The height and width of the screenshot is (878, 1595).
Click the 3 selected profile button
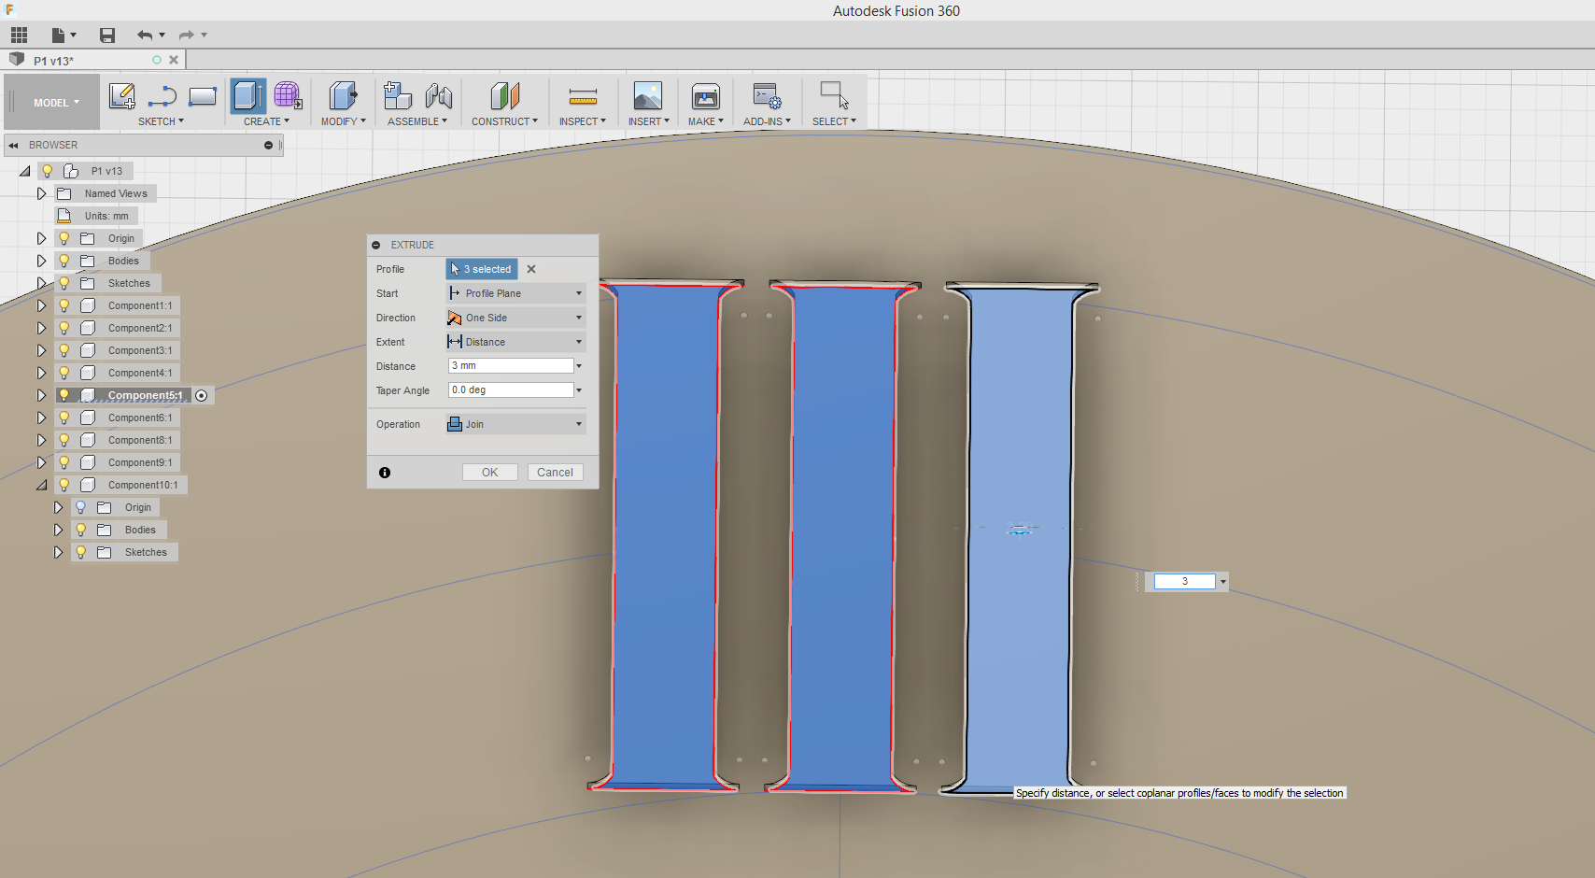coord(481,269)
